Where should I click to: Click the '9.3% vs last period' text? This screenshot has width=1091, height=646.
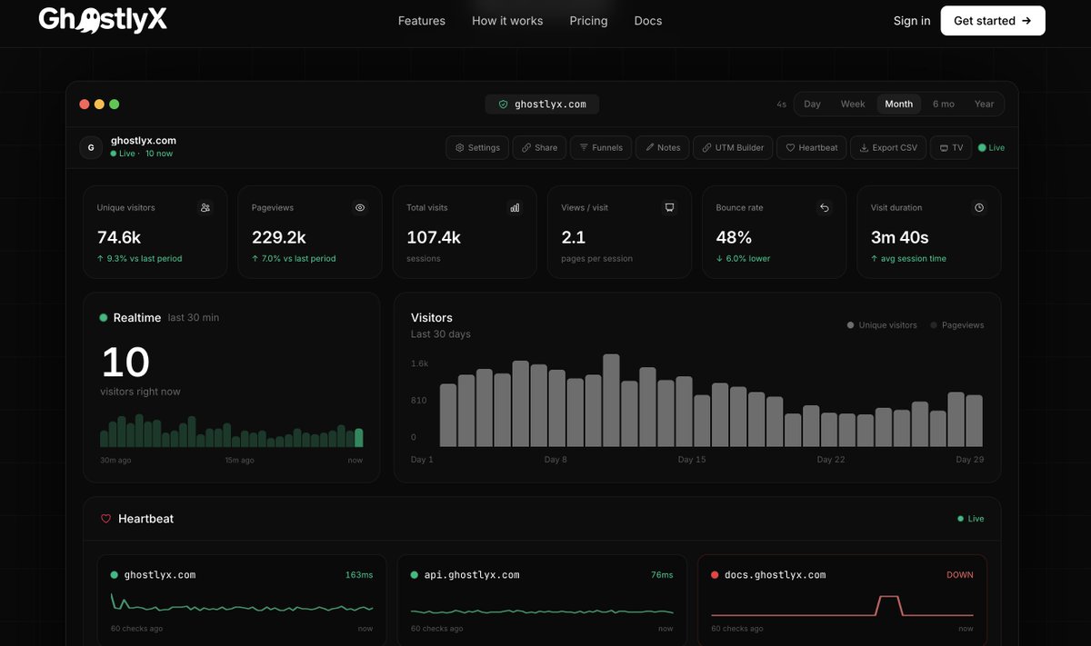pyautogui.click(x=145, y=259)
